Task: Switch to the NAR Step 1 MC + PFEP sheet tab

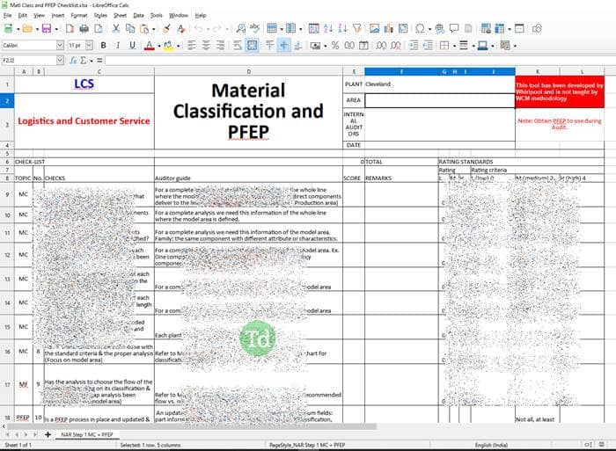Action: (87, 434)
